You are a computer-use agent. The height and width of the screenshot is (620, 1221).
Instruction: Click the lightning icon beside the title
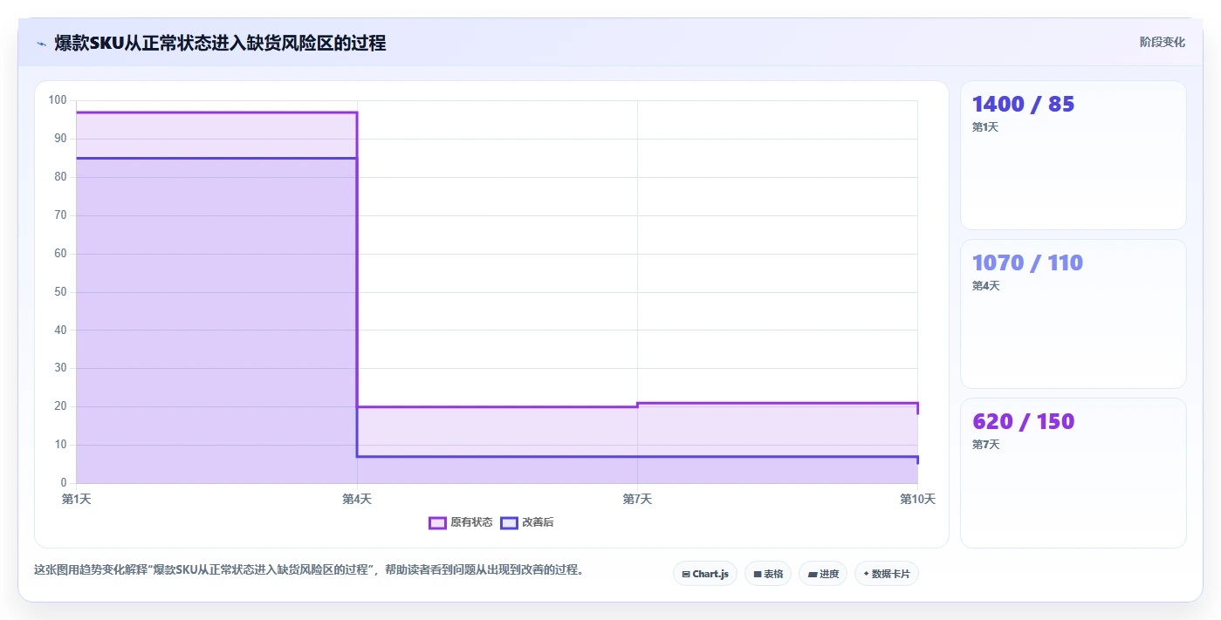(41, 44)
